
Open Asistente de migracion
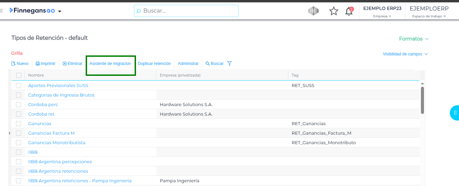pyautogui.click(x=110, y=64)
